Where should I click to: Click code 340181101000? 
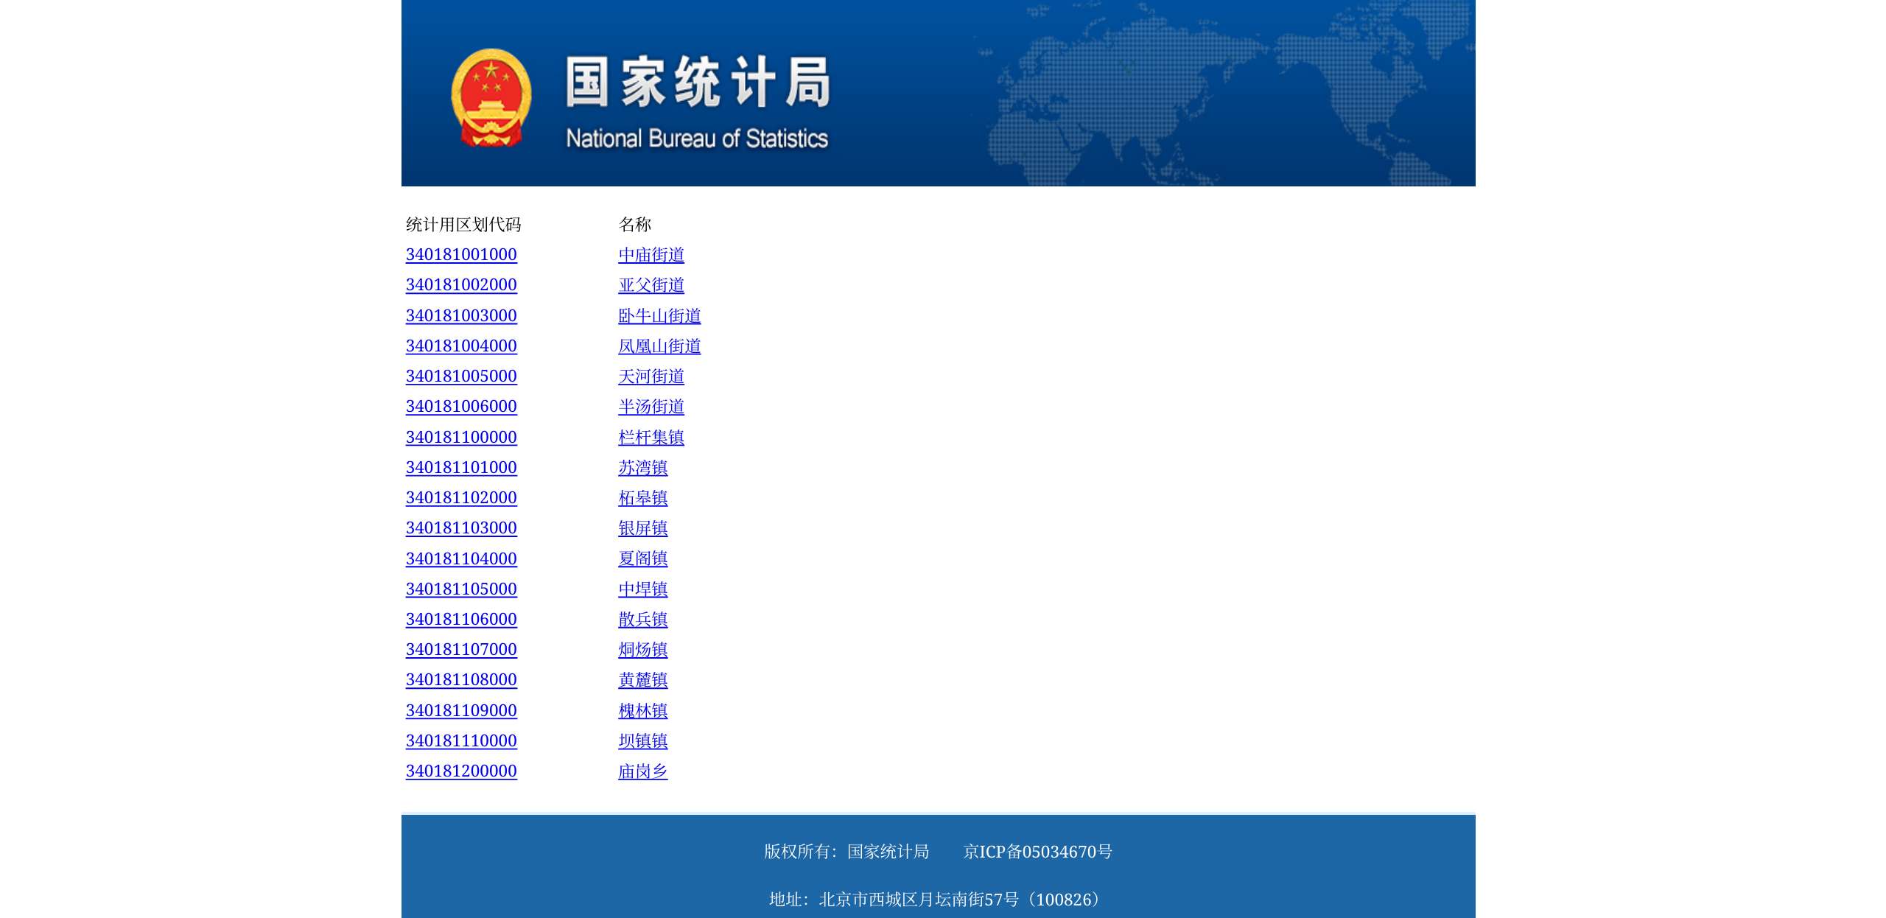[461, 468]
